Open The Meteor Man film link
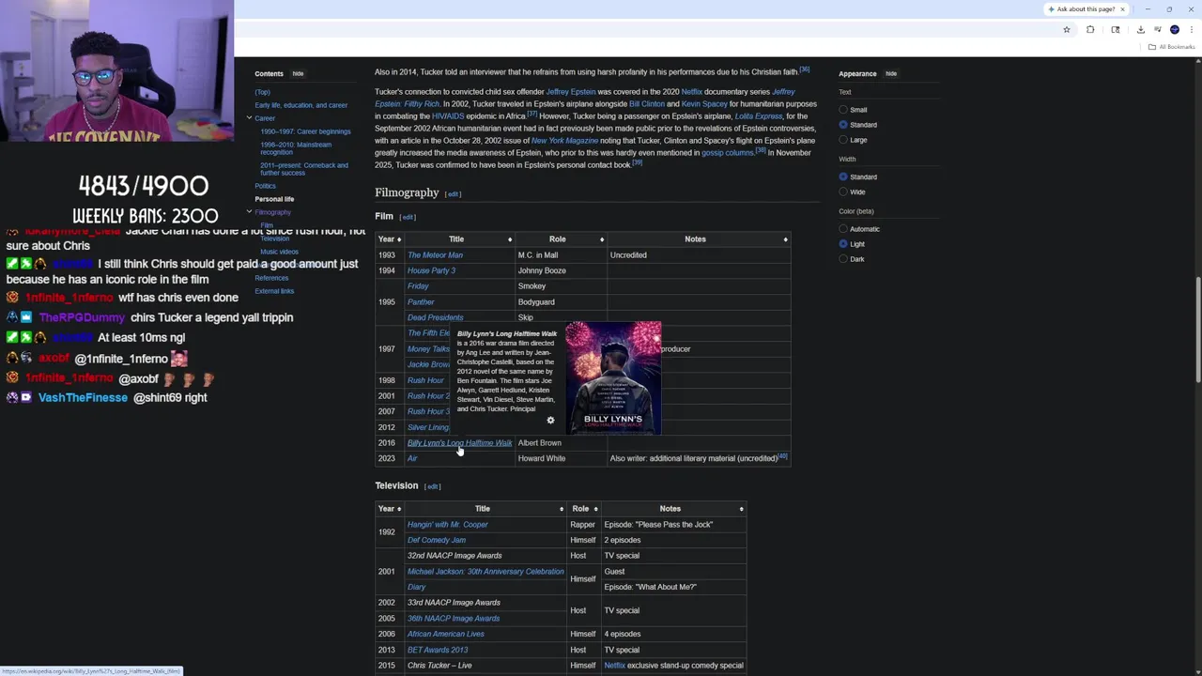The height and width of the screenshot is (676, 1202). pos(435,255)
